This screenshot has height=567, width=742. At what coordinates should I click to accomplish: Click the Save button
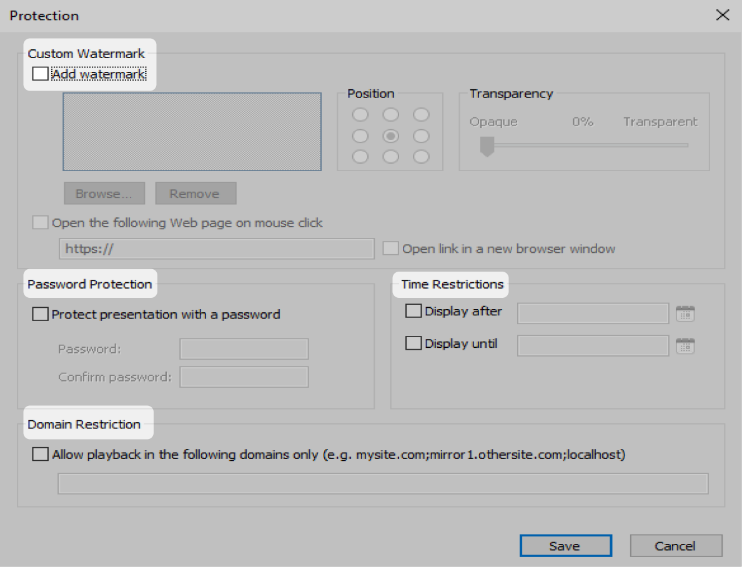pos(565,545)
